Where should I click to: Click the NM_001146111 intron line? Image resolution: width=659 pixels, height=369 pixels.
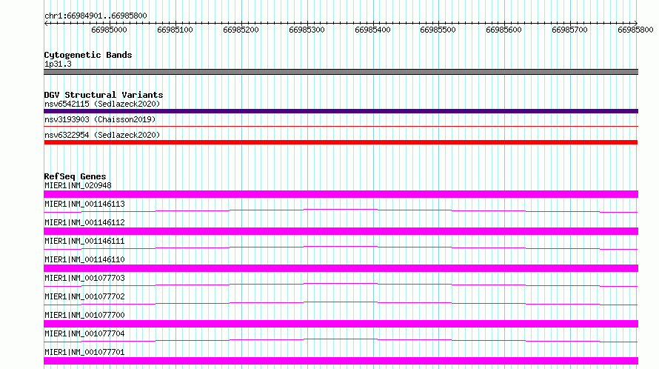click(341, 247)
